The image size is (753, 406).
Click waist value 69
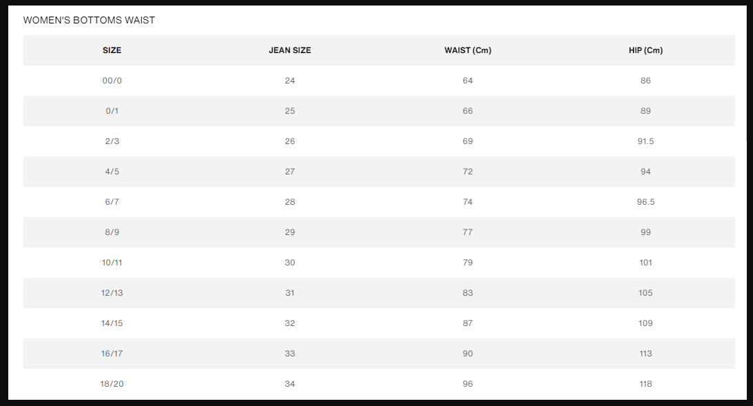click(468, 141)
